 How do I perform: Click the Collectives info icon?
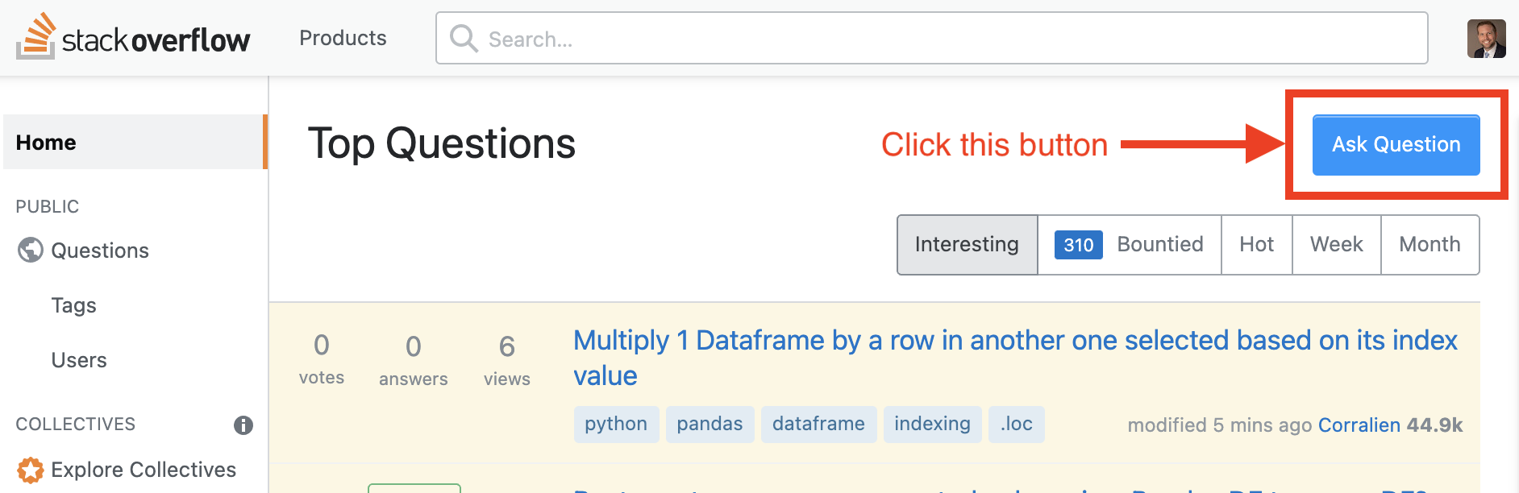[243, 425]
